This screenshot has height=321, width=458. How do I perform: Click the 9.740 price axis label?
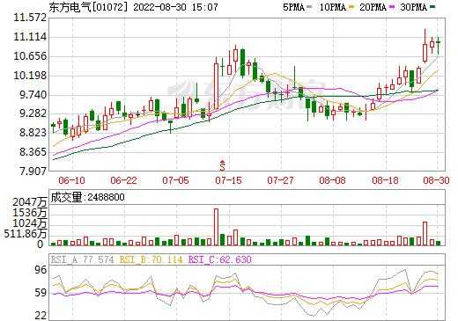[33, 95]
